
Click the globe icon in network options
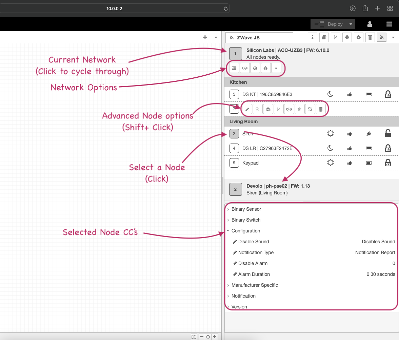tap(255, 68)
